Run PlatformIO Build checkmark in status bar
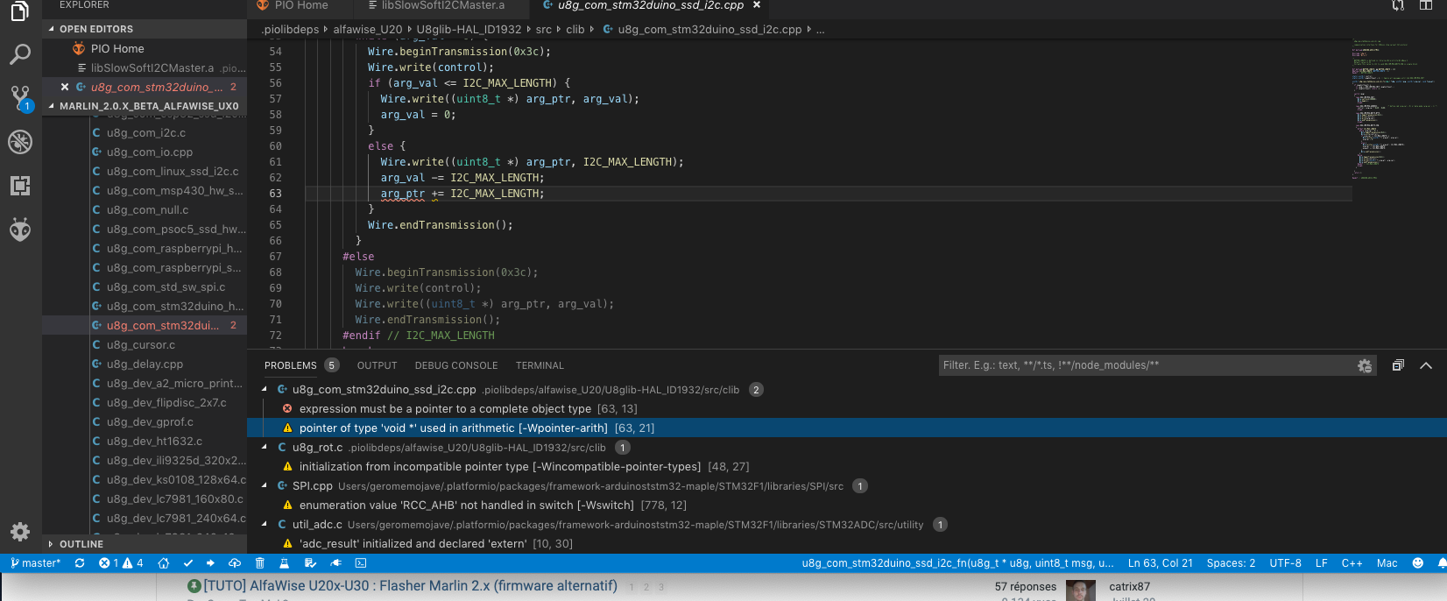This screenshot has height=601, width=1447. click(187, 563)
